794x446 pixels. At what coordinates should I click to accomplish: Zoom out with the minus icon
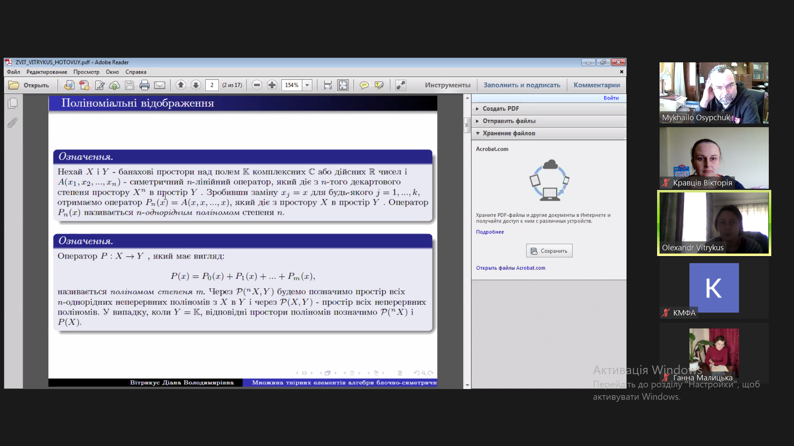click(x=257, y=85)
